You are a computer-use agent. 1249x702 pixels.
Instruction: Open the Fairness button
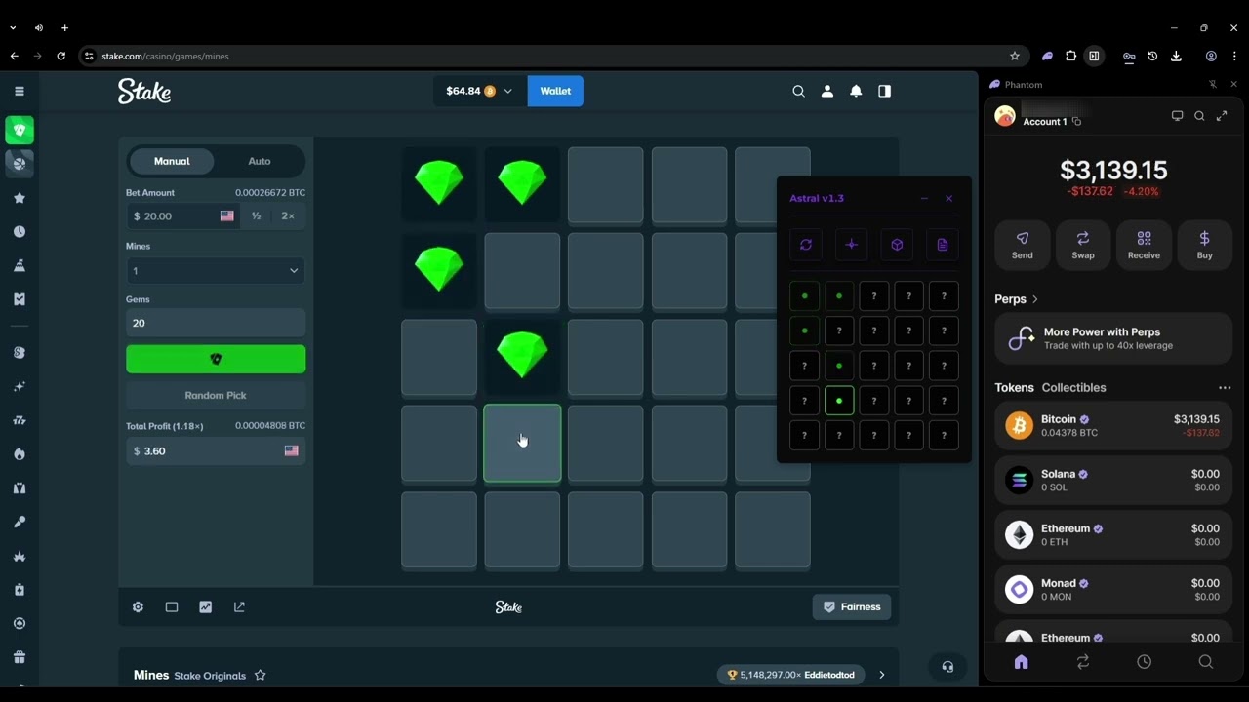[852, 606]
